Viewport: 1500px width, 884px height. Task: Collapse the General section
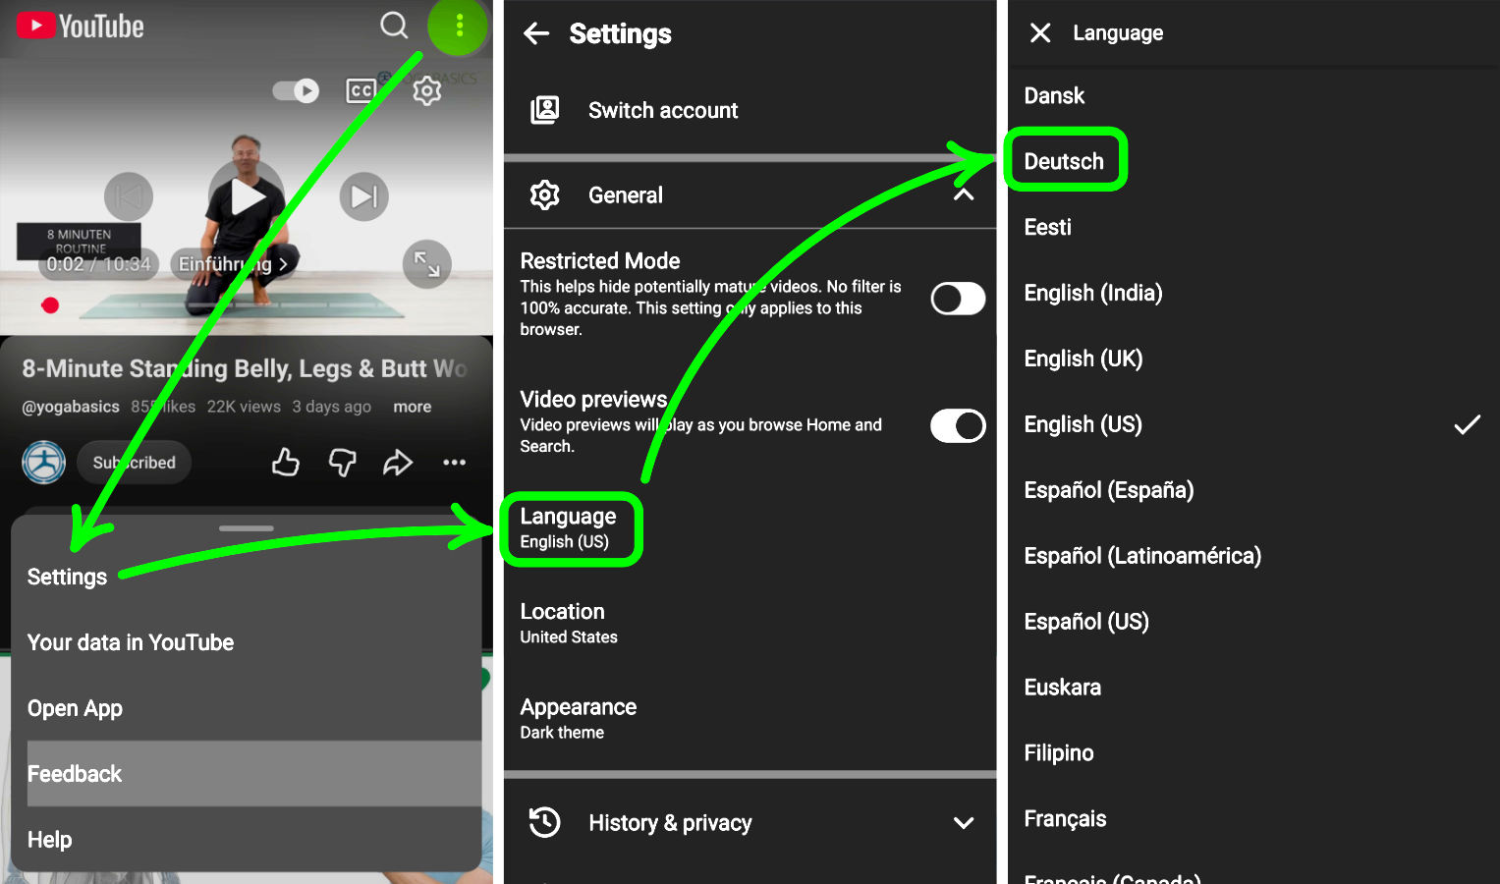(964, 194)
